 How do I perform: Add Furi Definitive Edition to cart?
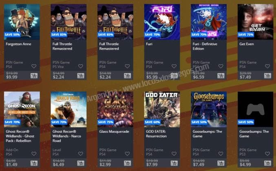pos(221,76)
